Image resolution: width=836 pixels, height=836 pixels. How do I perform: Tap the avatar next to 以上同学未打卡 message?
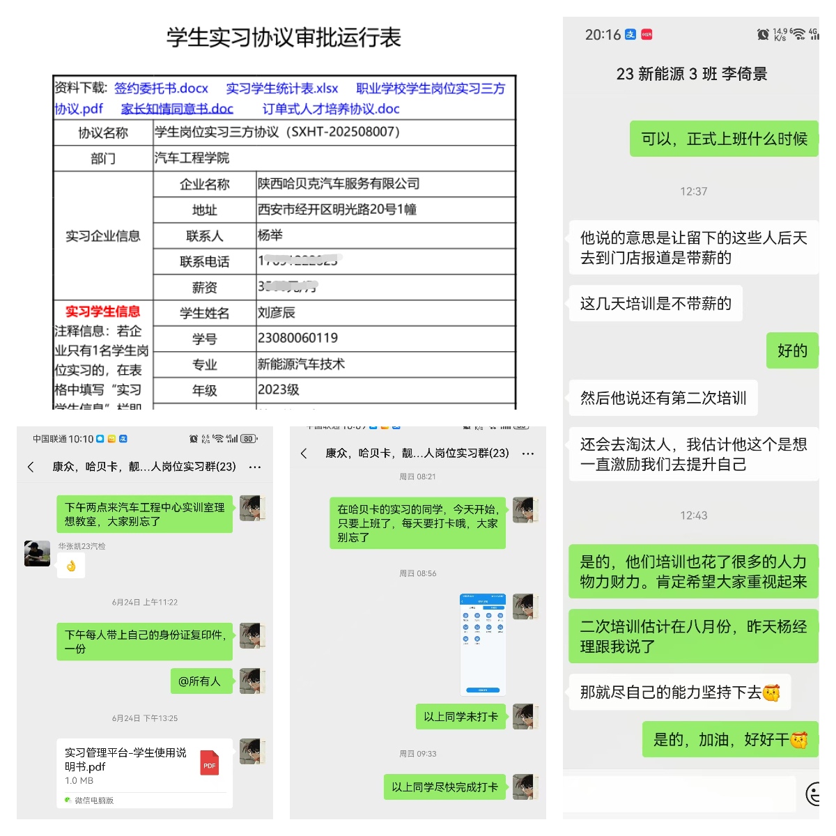[526, 716]
